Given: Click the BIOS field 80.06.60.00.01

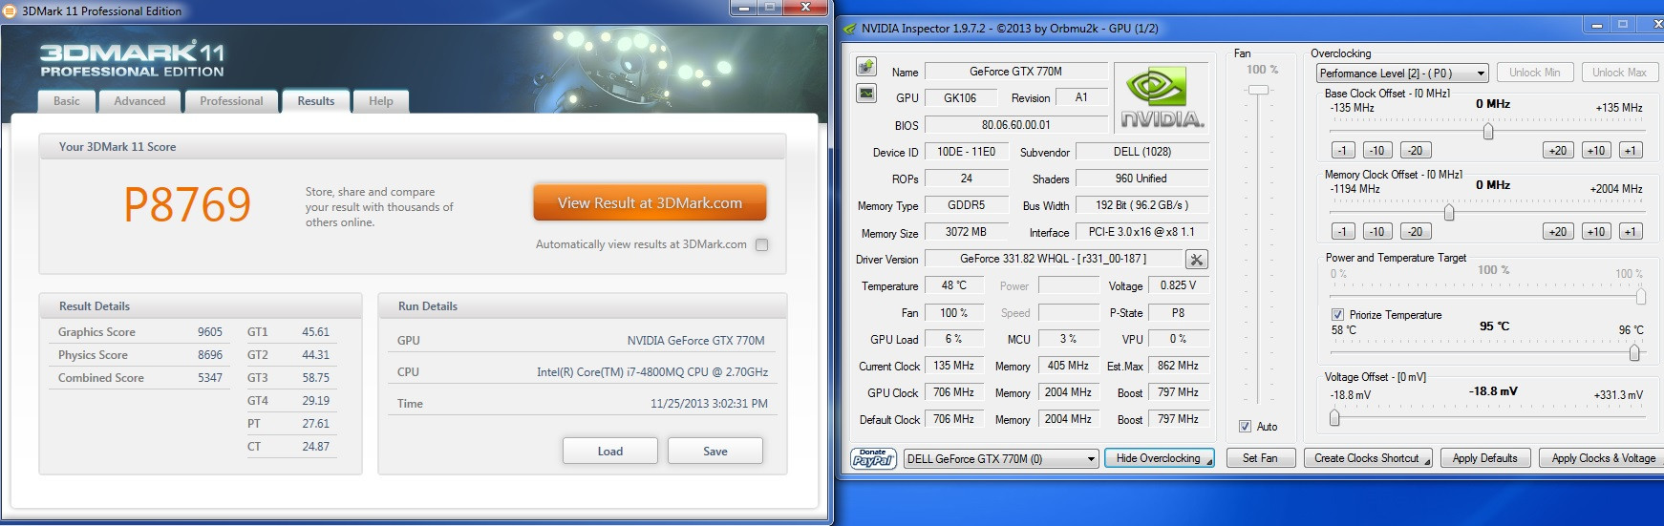Looking at the screenshot, I should (x=1015, y=125).
